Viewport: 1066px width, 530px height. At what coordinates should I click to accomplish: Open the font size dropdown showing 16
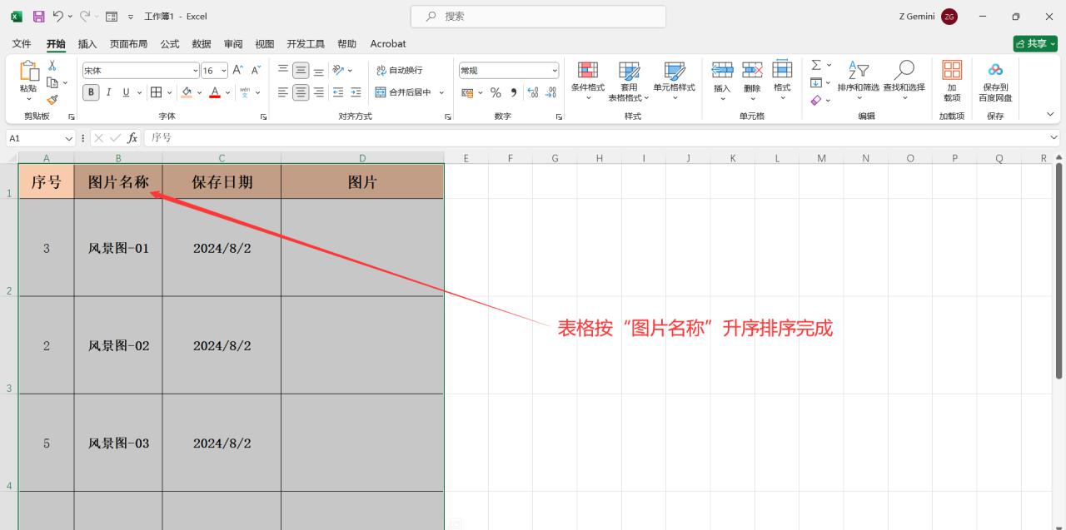223,71
